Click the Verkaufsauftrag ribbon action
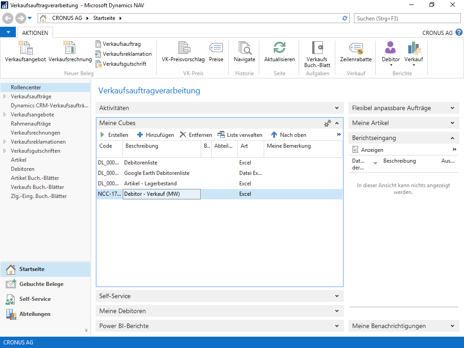This screenshot has height=348, width=464. point(118,44)
